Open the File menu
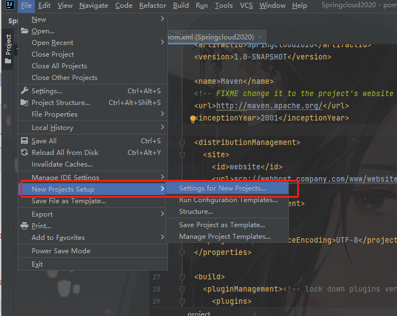The image size is (397, 316). click(26, 6)
